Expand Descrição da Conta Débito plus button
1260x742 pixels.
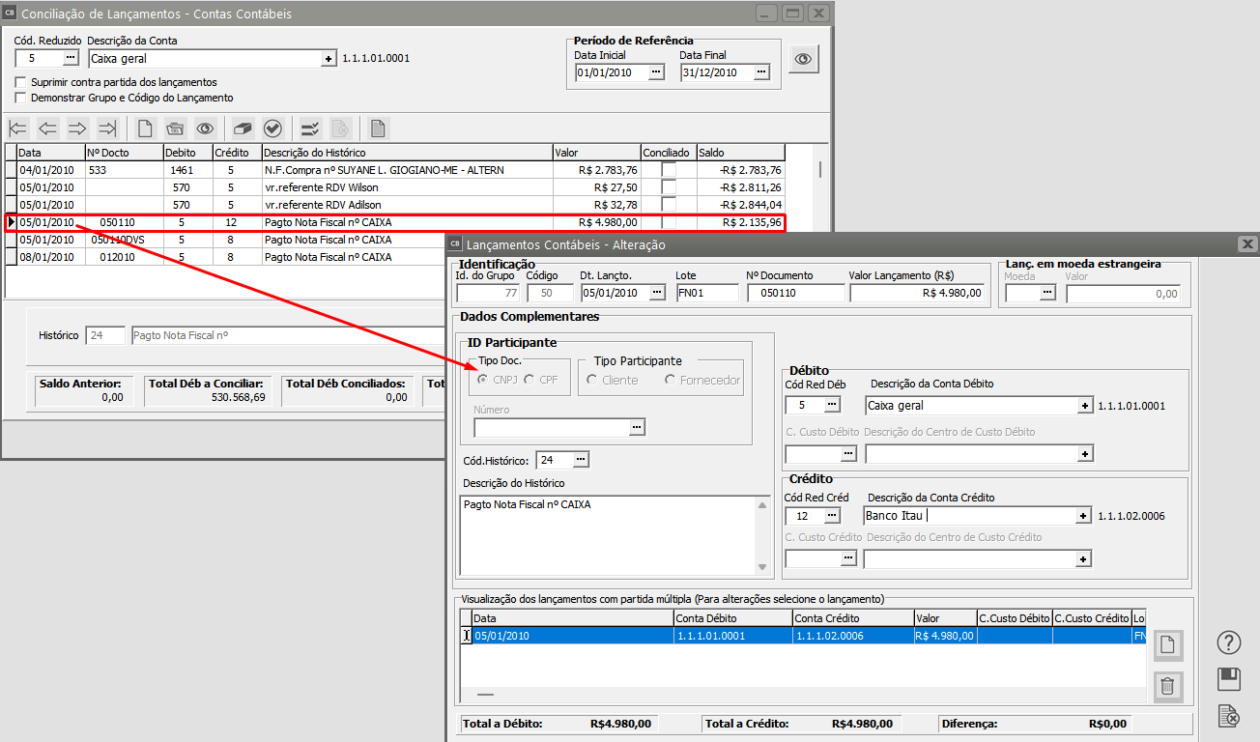tap(1085, 406)
